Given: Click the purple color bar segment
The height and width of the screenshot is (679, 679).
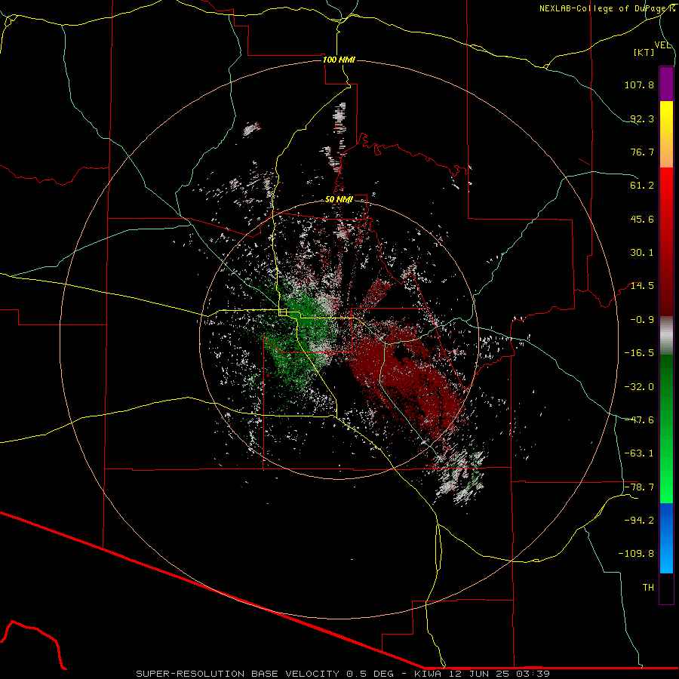Looking at the screenshot, I should (x=666, y=84).
